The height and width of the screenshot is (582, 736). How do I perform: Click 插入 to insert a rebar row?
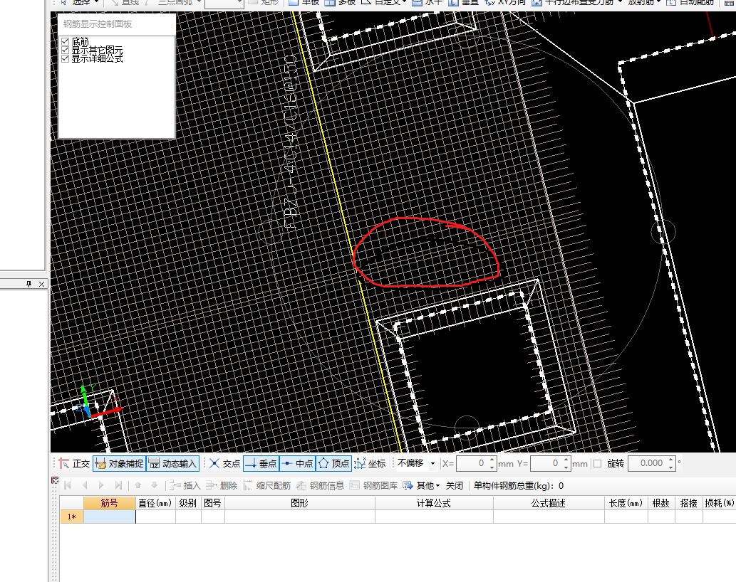pos(185,485)
